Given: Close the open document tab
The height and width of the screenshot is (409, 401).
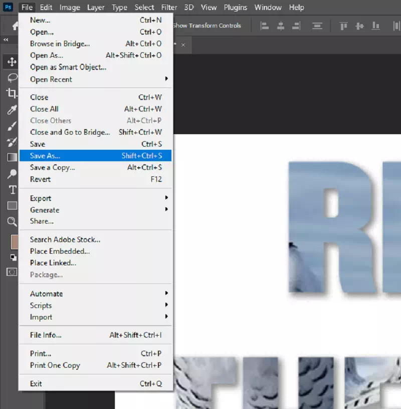Looking at the screenshot, I should click(x=183, y=45).
